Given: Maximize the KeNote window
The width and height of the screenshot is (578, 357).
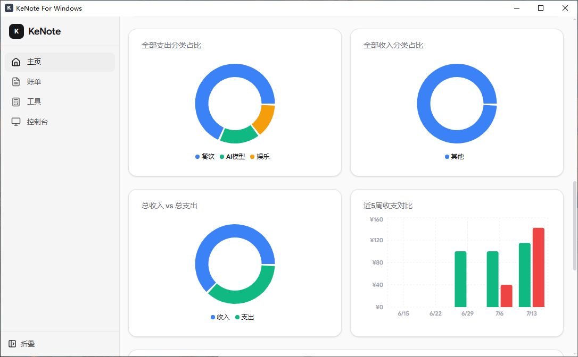Looking at the screenshot, I should coord(541,8).
